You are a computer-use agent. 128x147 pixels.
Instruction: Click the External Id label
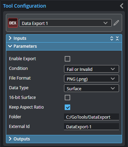tap(19, 127)
